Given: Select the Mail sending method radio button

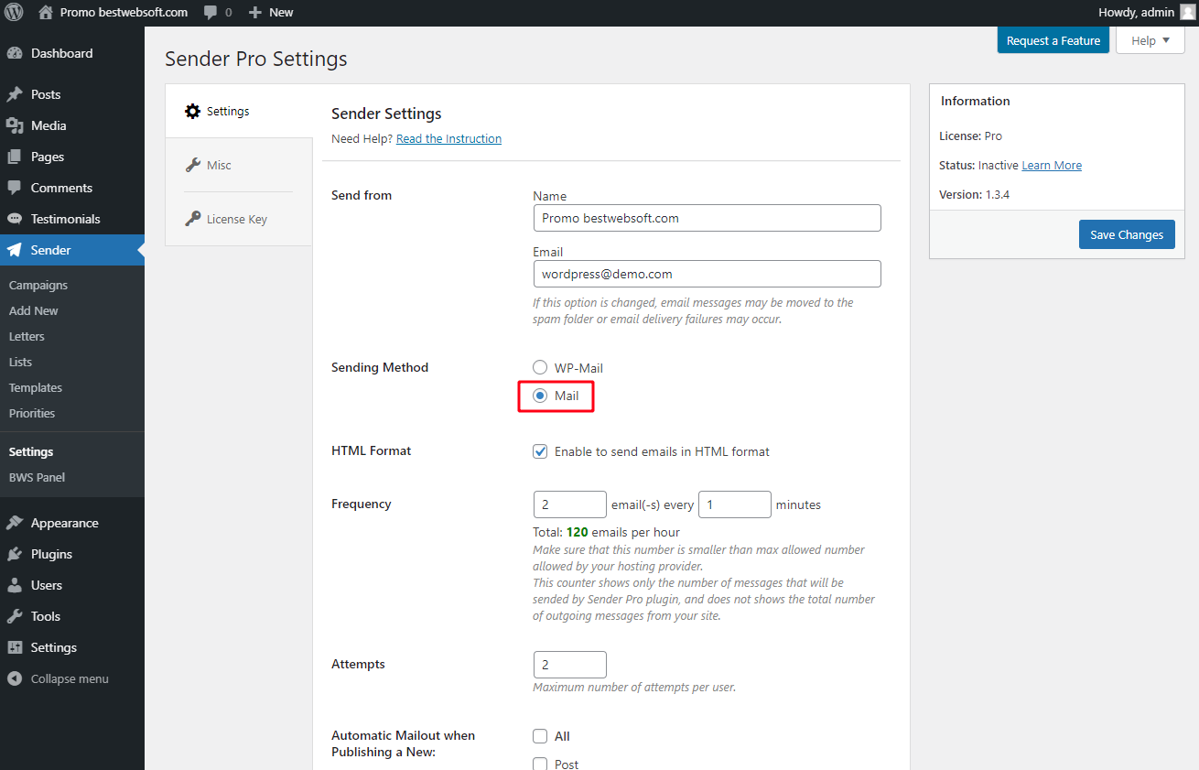Looking at the screenshot, I should point(541,396).
